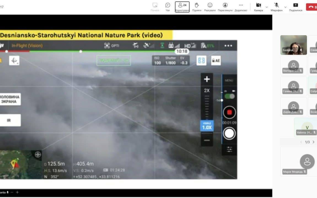
Task: Open the drone app three-dot menu
Action: [x=228, y=46]
